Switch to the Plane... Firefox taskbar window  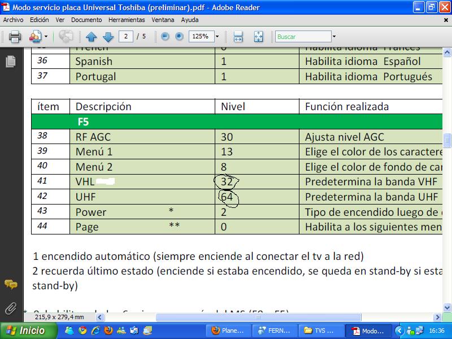[x=229, y=331]
